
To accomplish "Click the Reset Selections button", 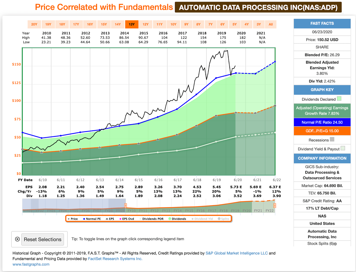I will click(42, 239).
